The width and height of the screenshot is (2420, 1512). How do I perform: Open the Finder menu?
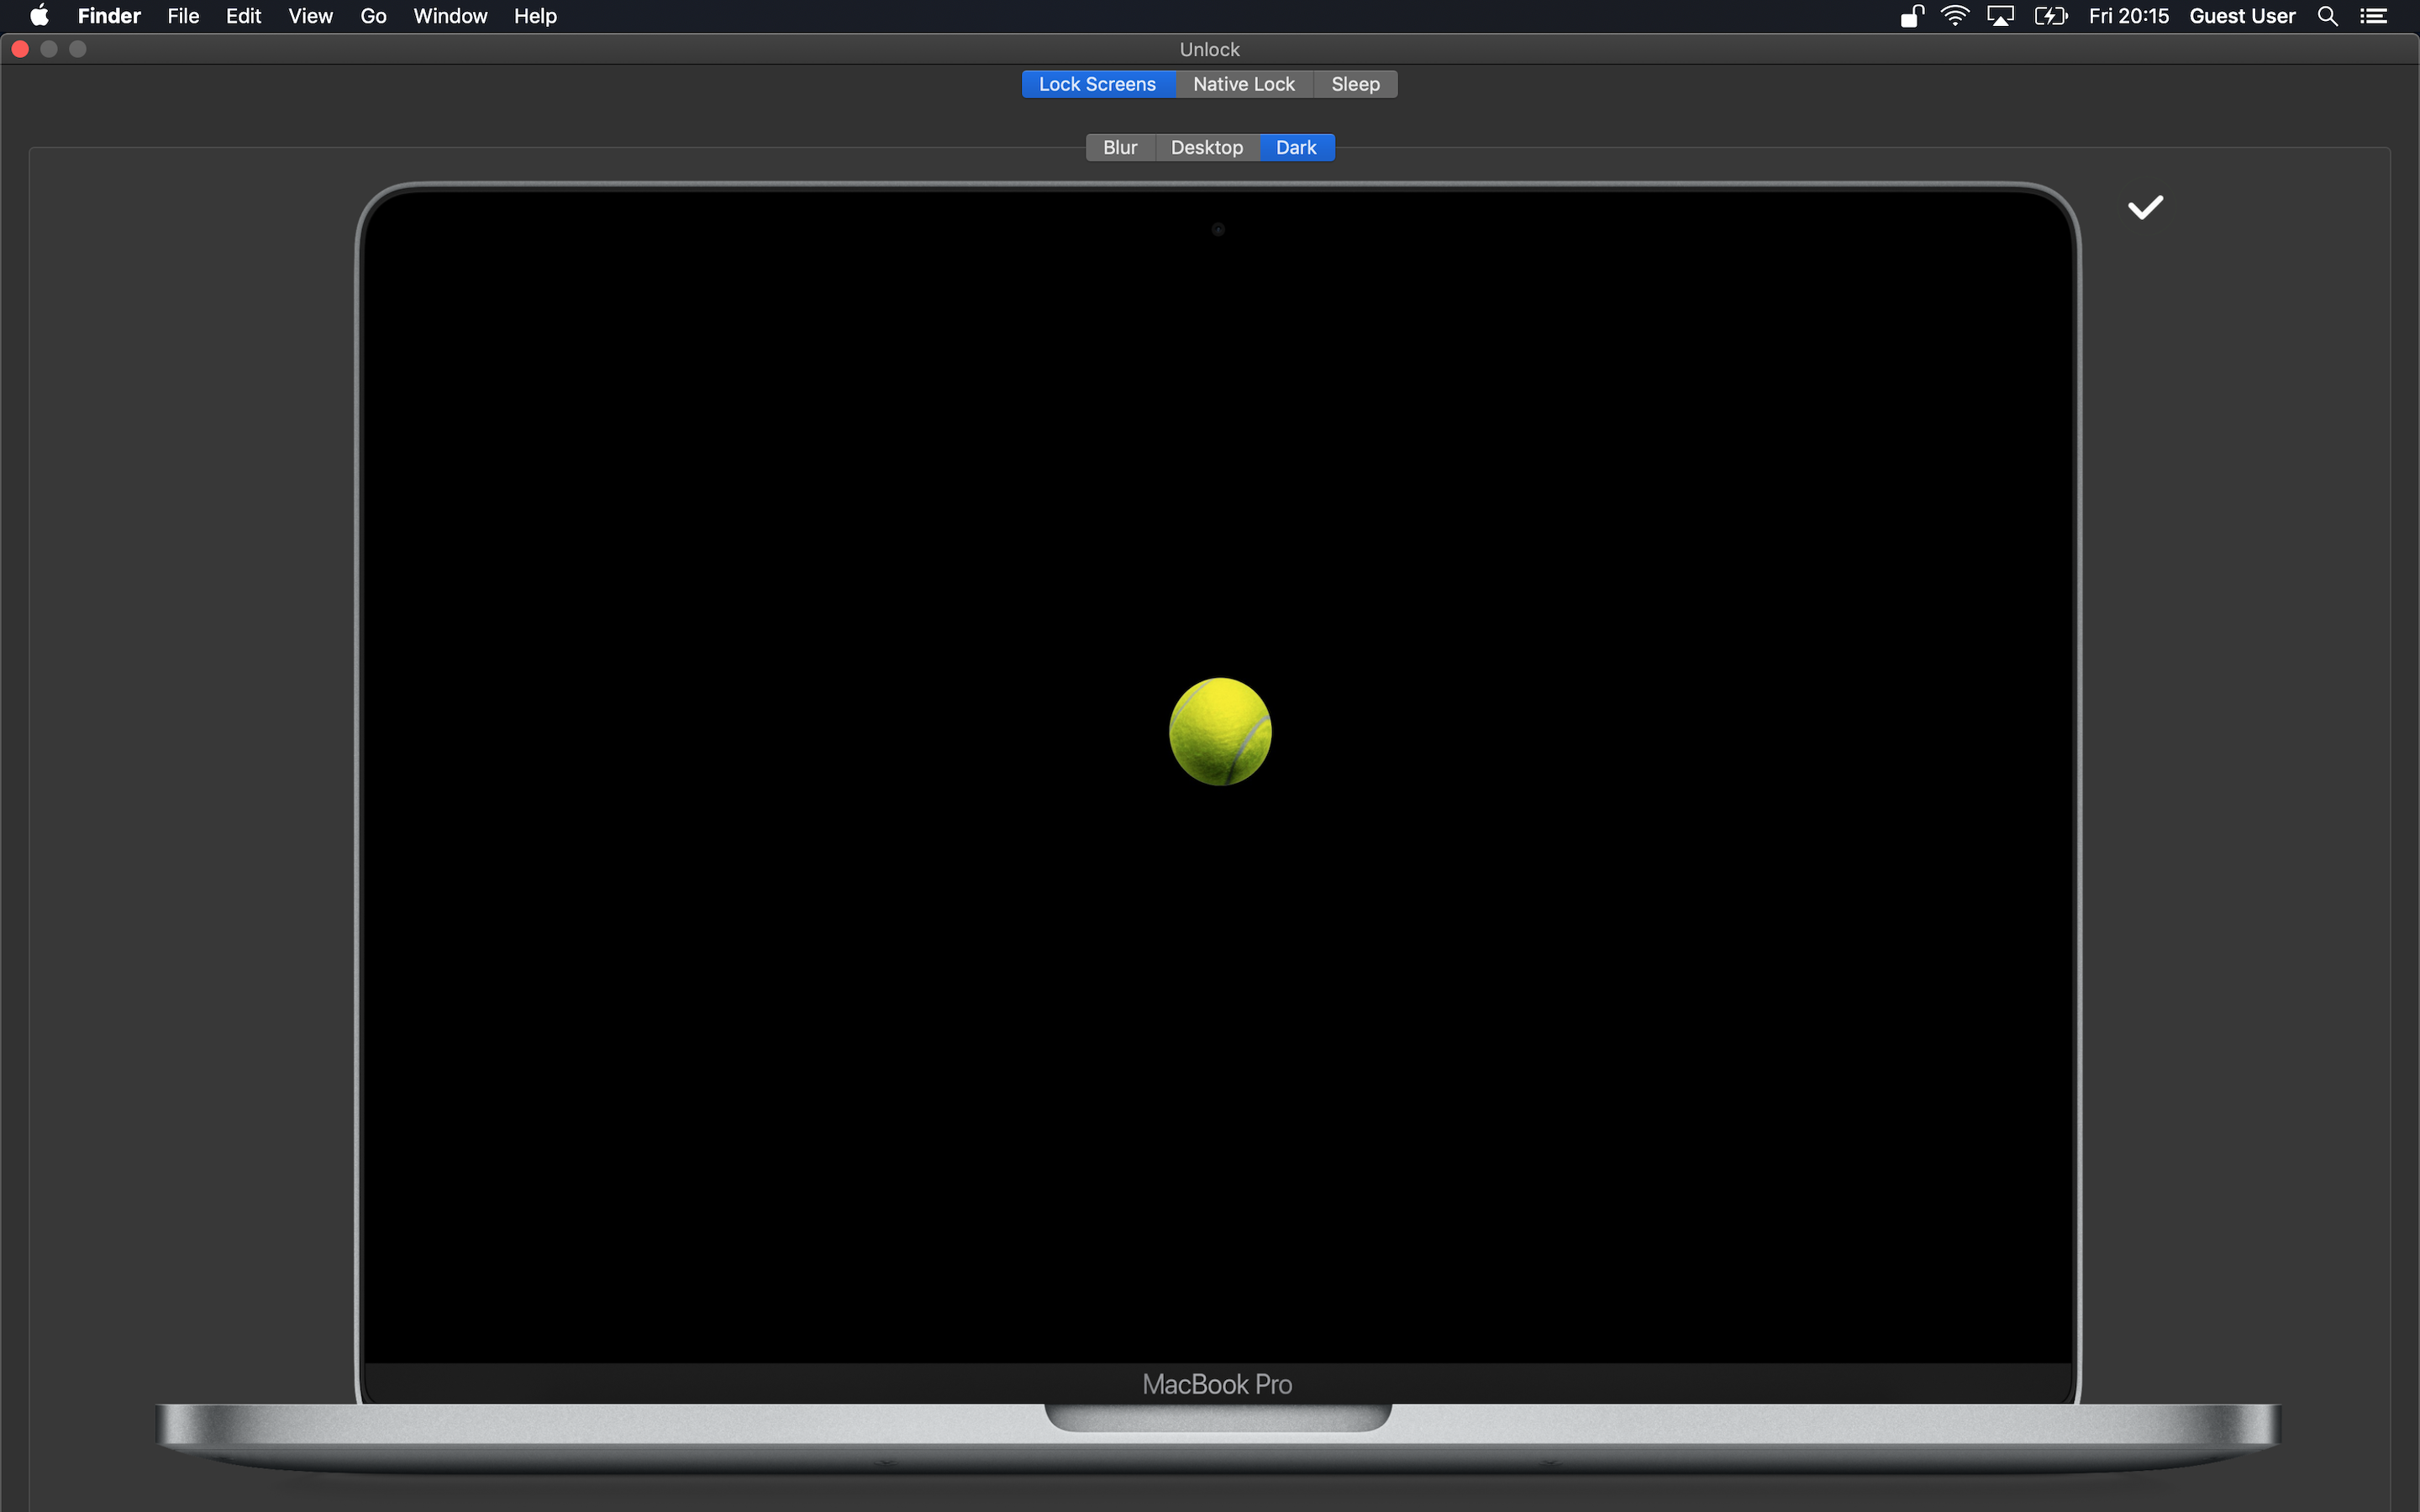point(109,16)
